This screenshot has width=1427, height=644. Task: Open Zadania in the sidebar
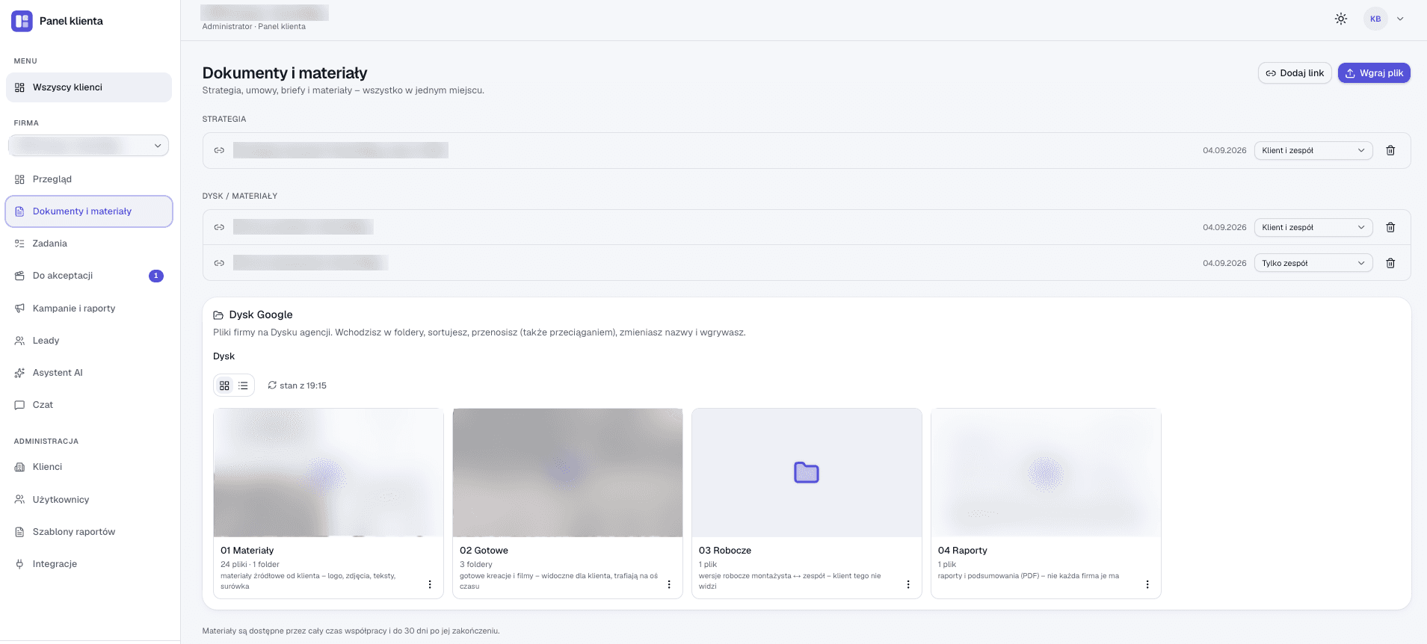click(89, 244)
